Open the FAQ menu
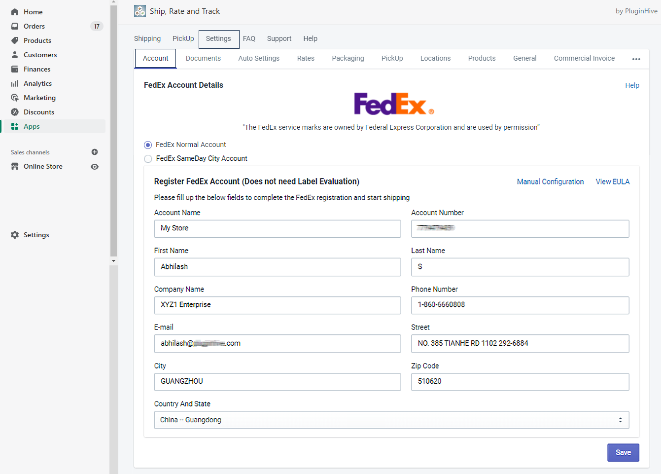 (x=249, y=38)
